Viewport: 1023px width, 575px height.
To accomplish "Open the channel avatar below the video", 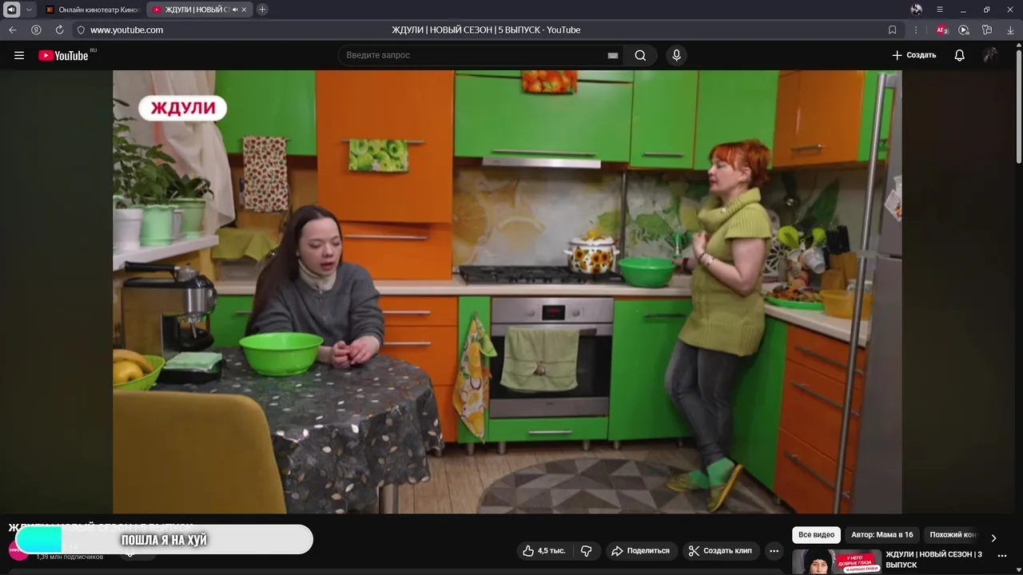I will click(x=18, y=550).
